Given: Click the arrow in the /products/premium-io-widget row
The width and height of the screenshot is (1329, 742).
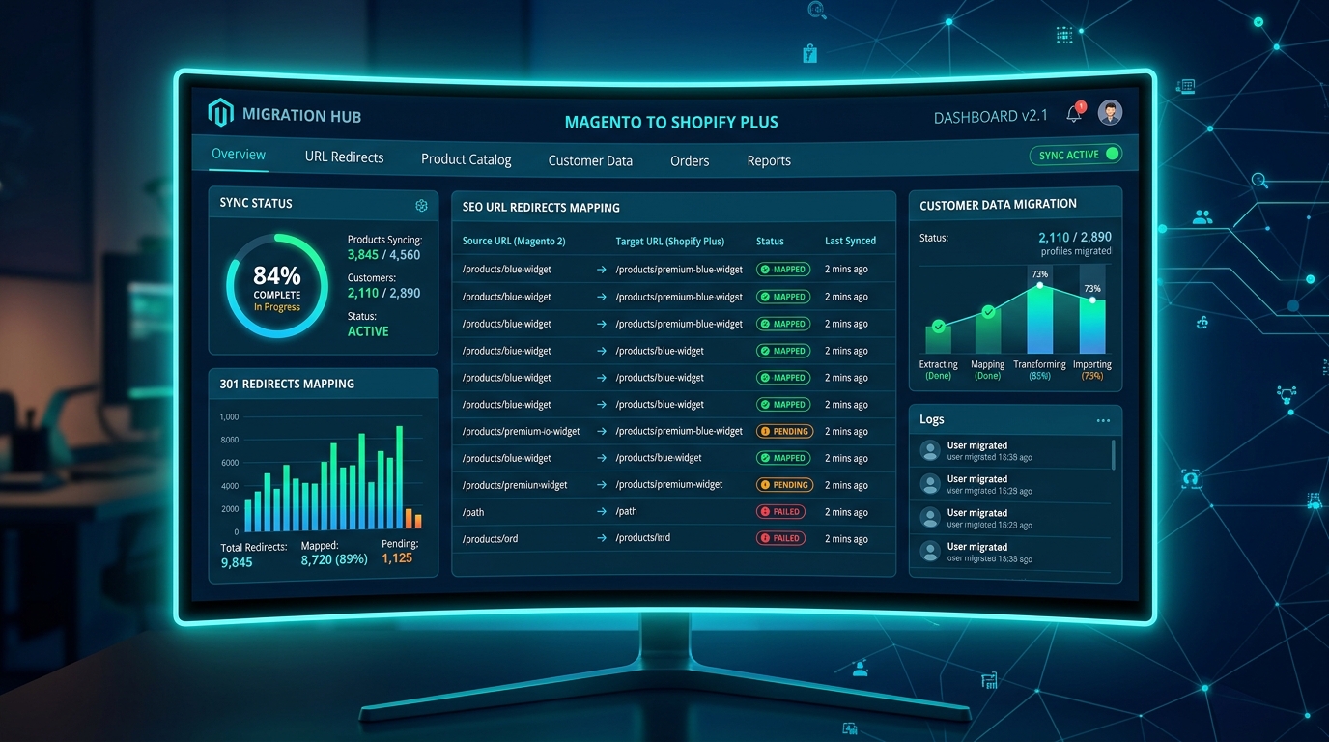Looking at the screenshot, I should point(602,431).
